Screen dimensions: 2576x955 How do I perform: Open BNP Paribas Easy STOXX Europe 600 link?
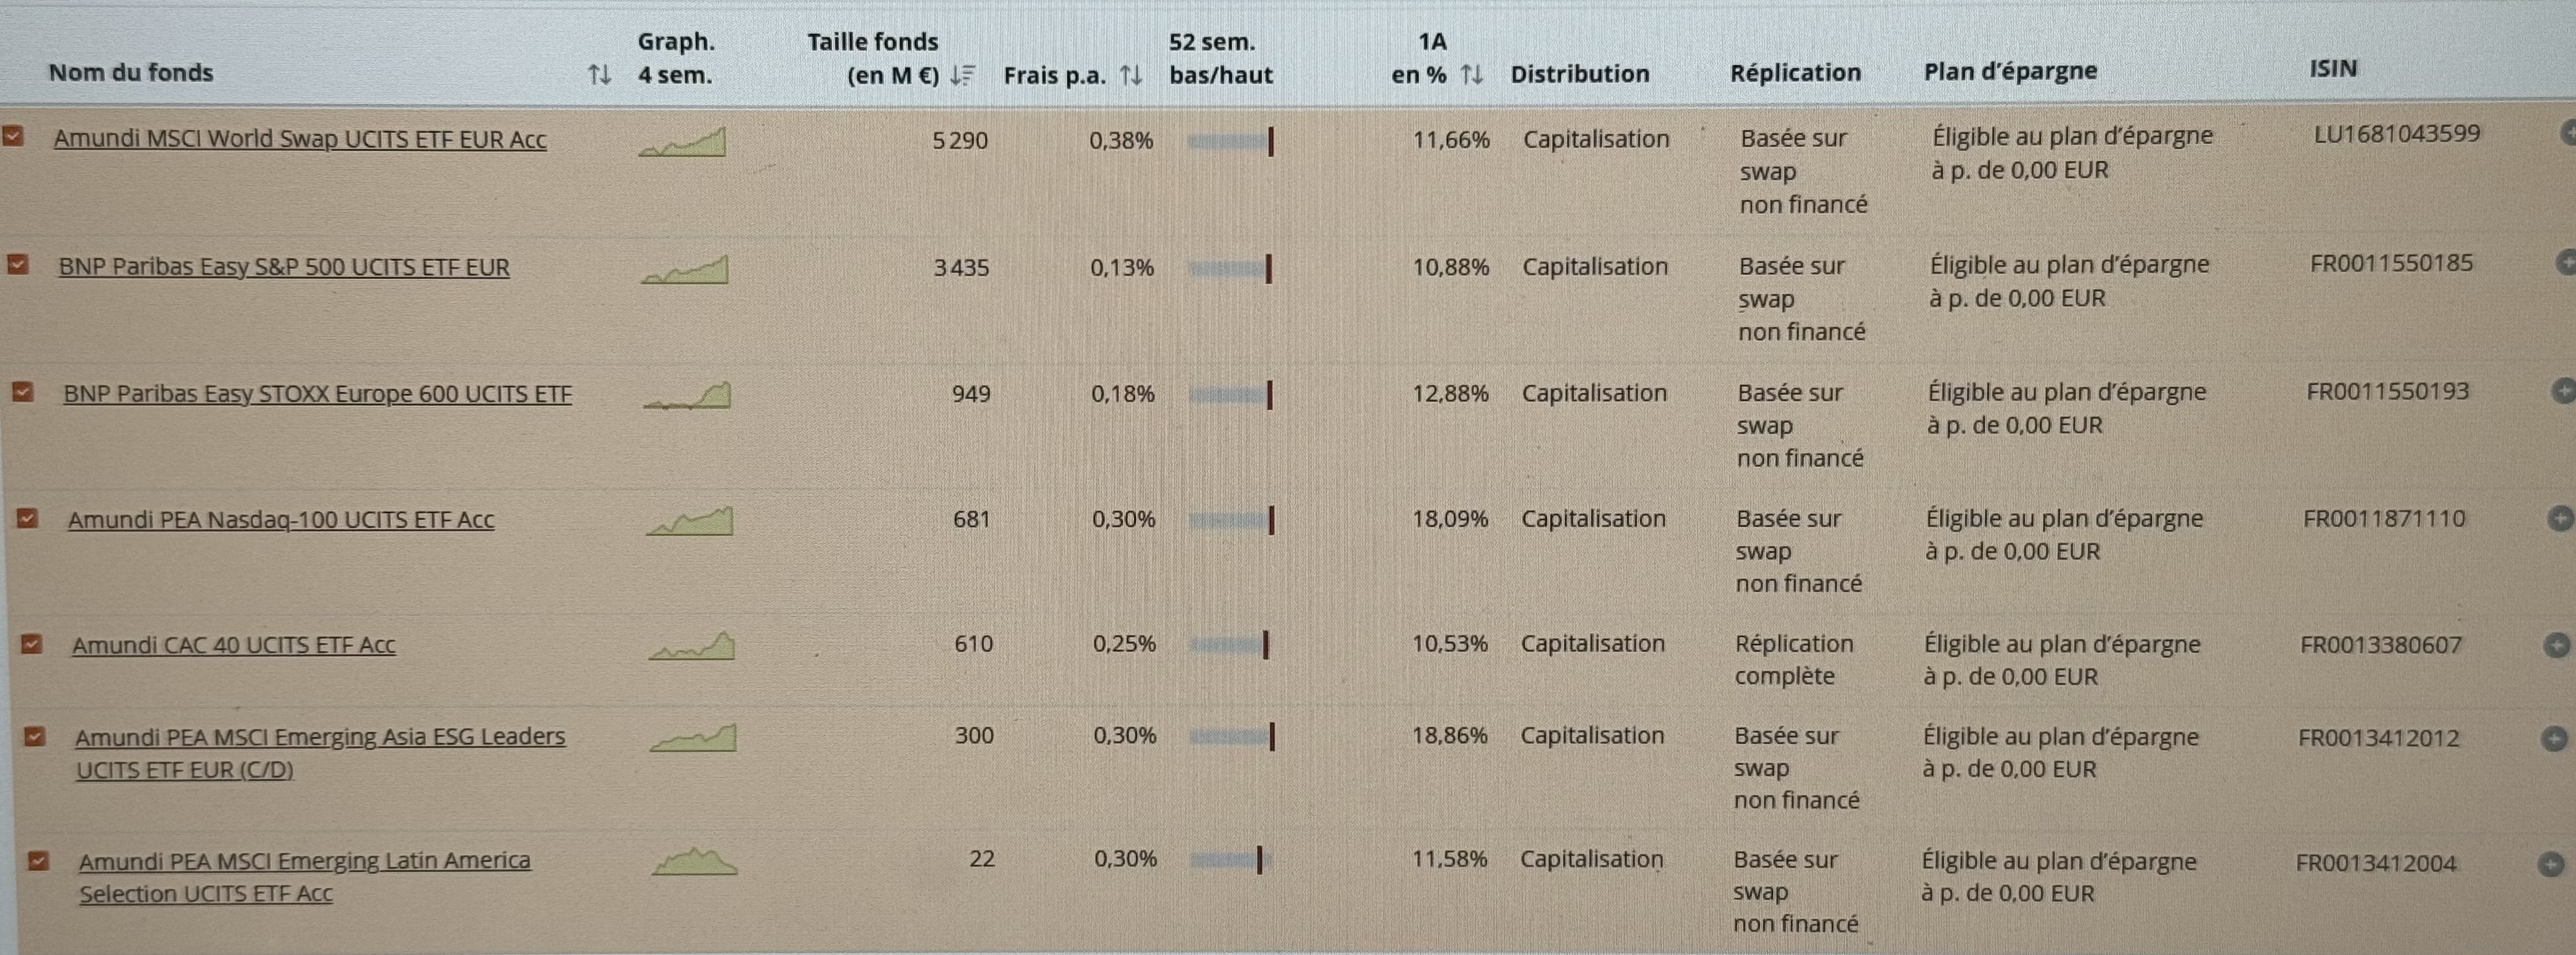pos(317,394)
